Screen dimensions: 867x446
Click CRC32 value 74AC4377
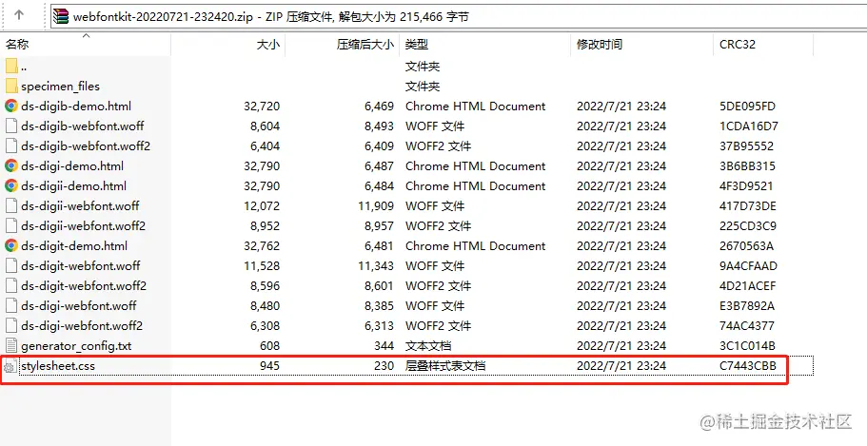pyautogui.click(x=747, y=325)
